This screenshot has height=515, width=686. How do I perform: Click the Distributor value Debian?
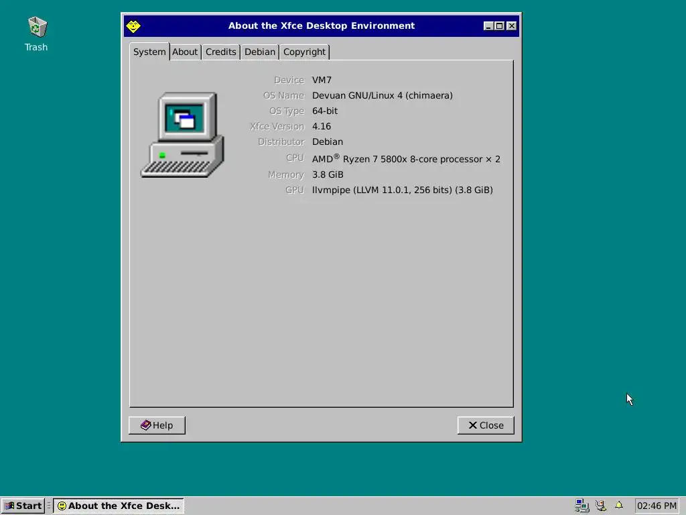tap(327, 141)
